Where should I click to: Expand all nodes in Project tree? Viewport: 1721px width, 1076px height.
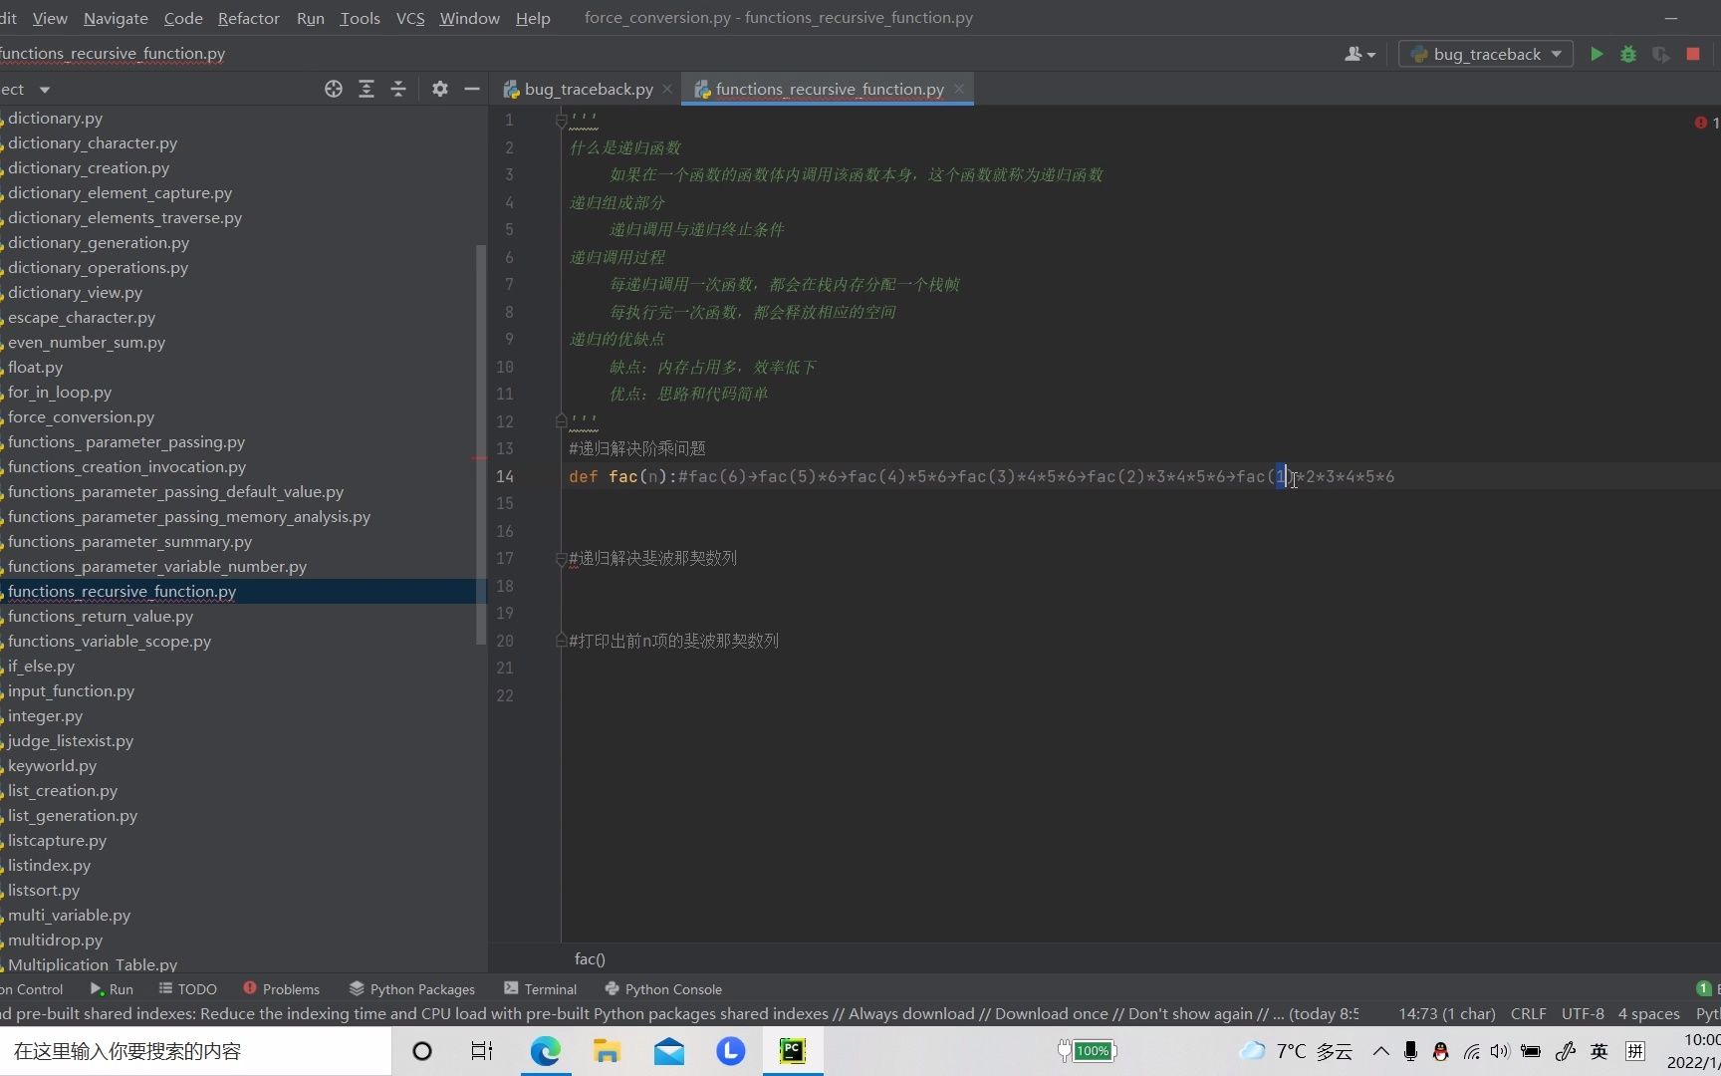(367, 89)
